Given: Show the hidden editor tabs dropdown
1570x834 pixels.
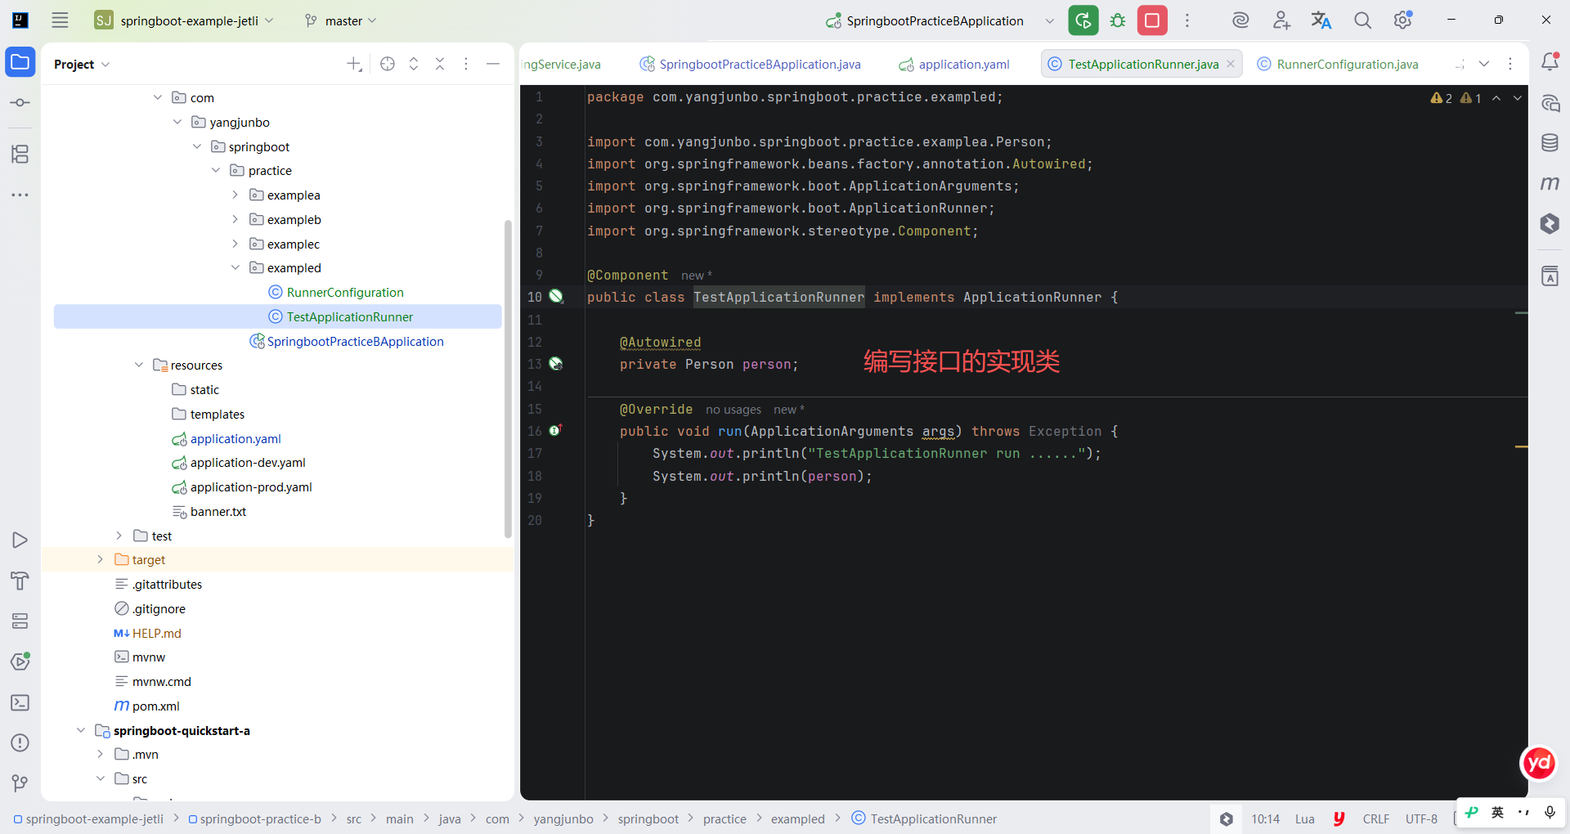Looking at the screenshot, I should coord(1484,64).
